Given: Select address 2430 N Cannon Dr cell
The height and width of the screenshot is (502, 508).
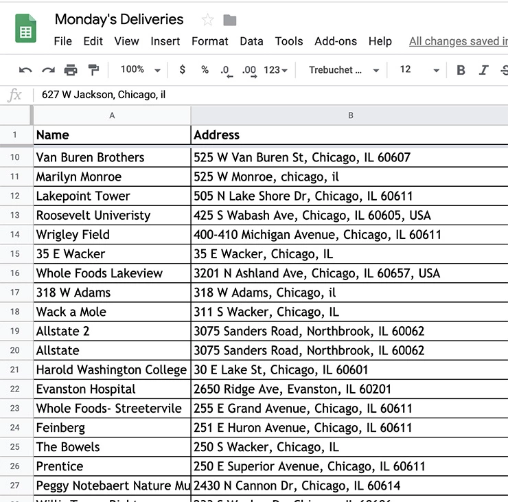Looking at the screenshot, I should click(349, 486).
